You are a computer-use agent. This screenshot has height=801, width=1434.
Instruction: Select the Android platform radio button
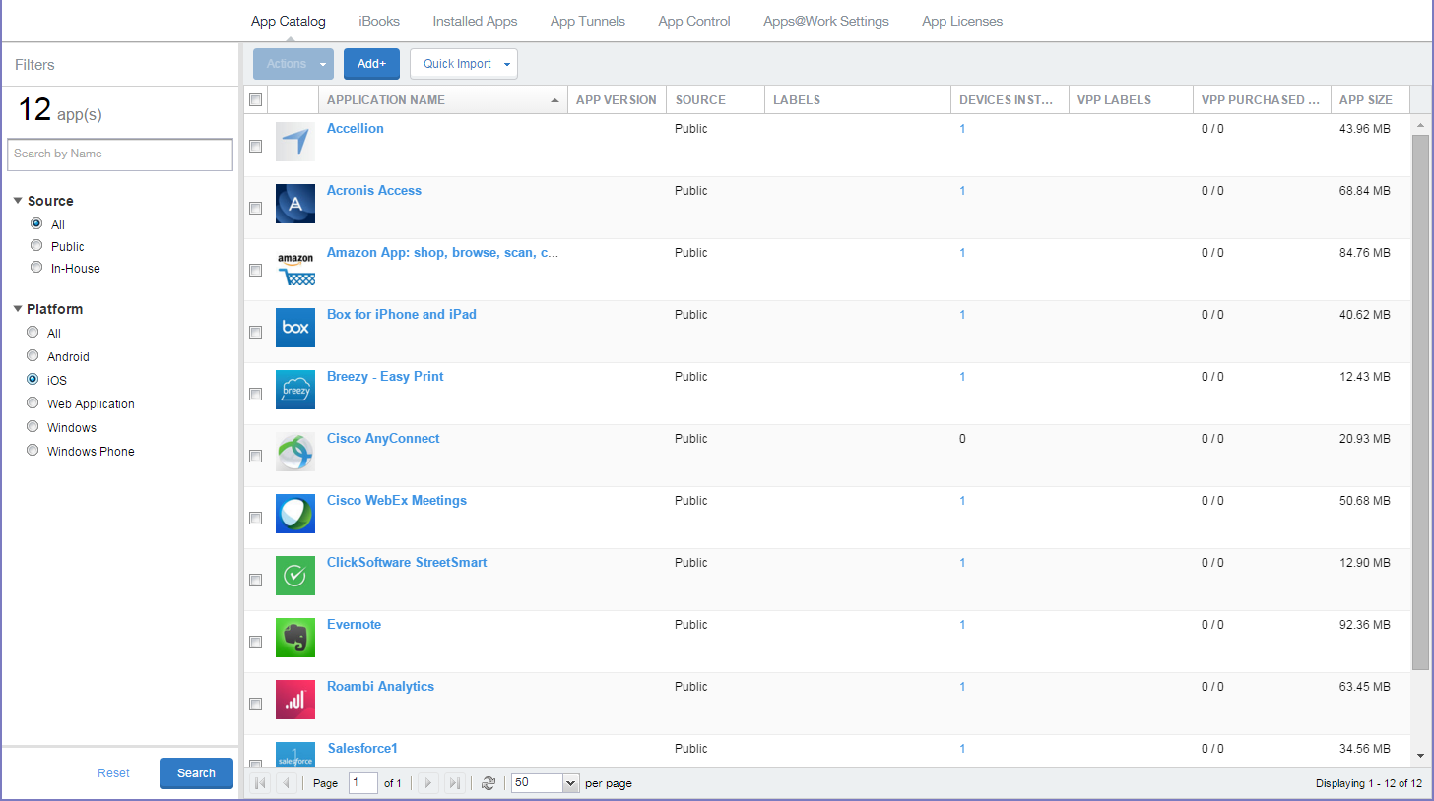click(x=33, y=355)
